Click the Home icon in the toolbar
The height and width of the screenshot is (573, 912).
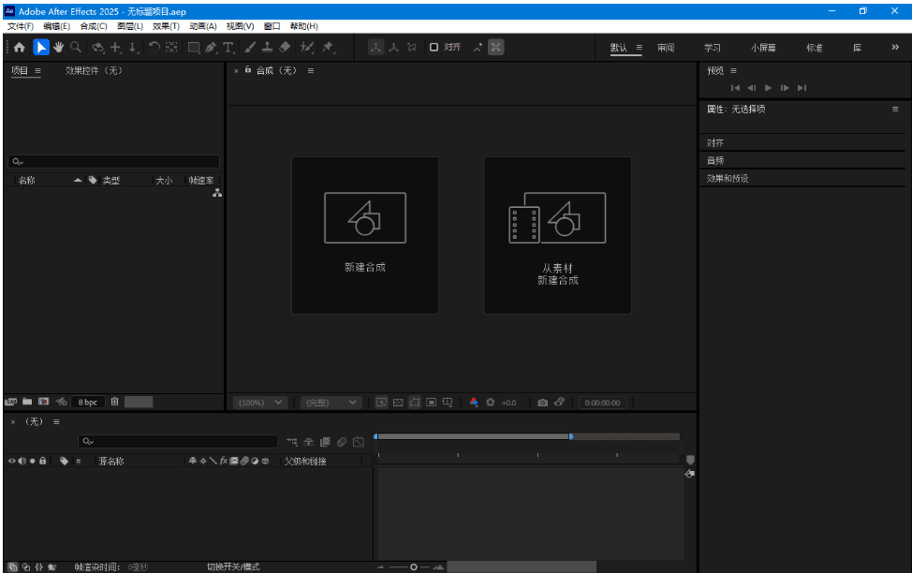19,48
